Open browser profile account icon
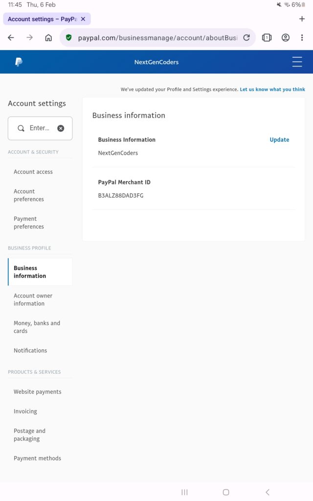The width and height of the screenshot is (313, 501). click(286, 38)
